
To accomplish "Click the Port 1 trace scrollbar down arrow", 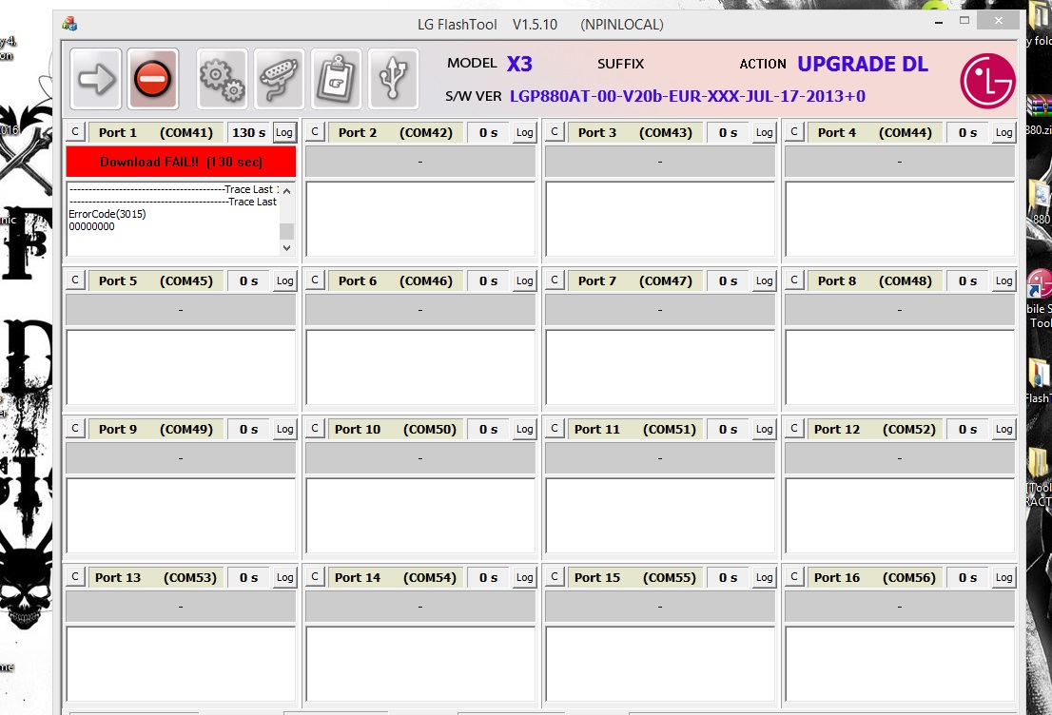I will point(286,247).
